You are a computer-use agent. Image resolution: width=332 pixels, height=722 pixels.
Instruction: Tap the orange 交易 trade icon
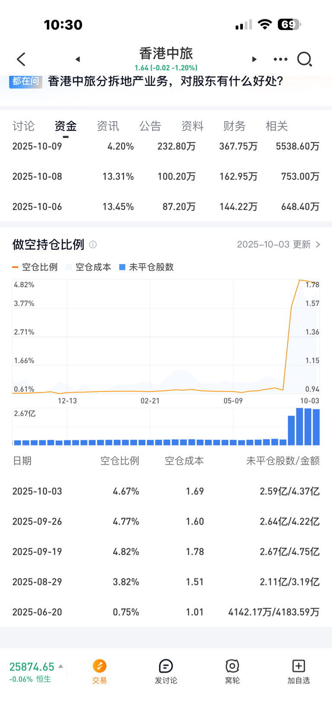99,666
